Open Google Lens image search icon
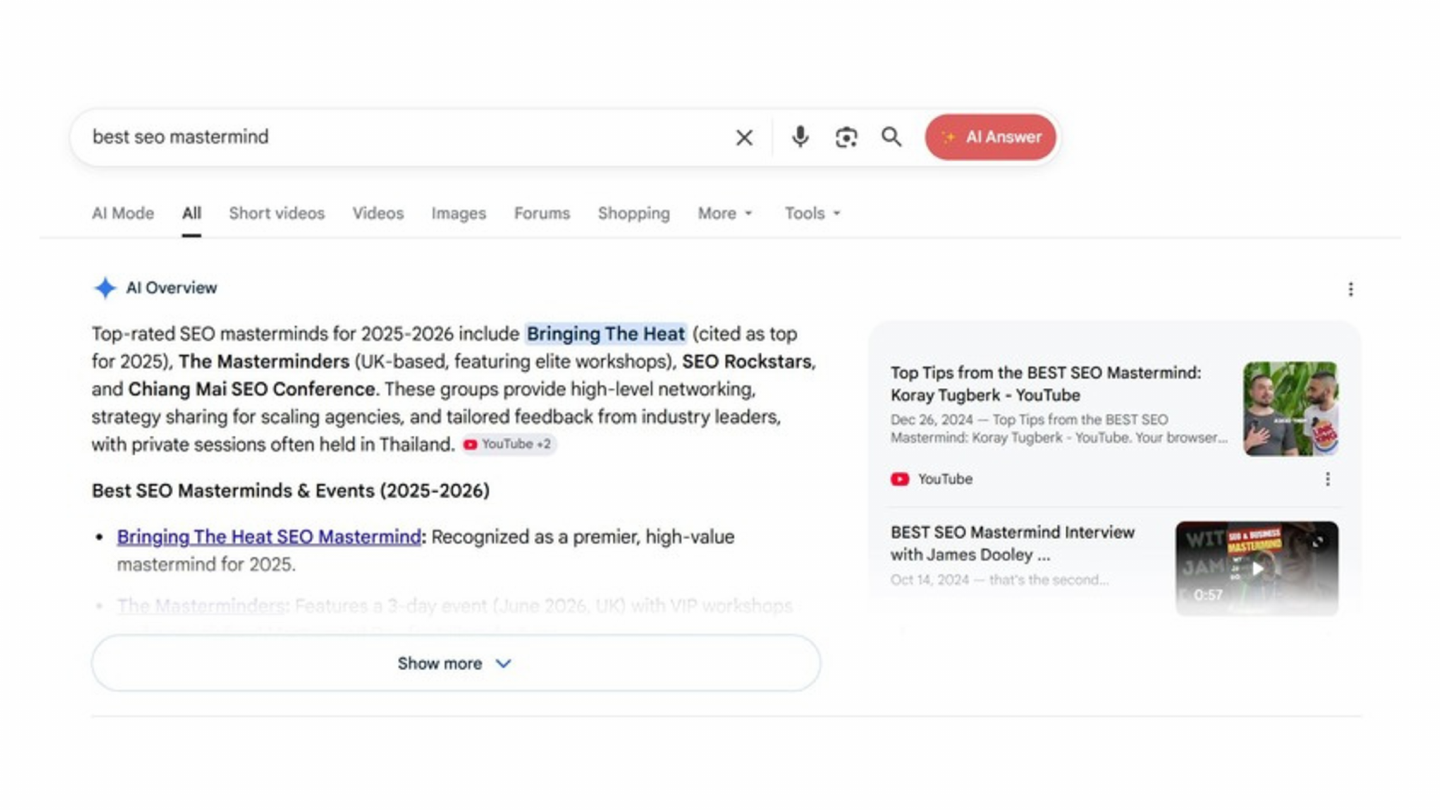Image resolution: width=1440 pixels, height=810 pixels. coord(846,137)
